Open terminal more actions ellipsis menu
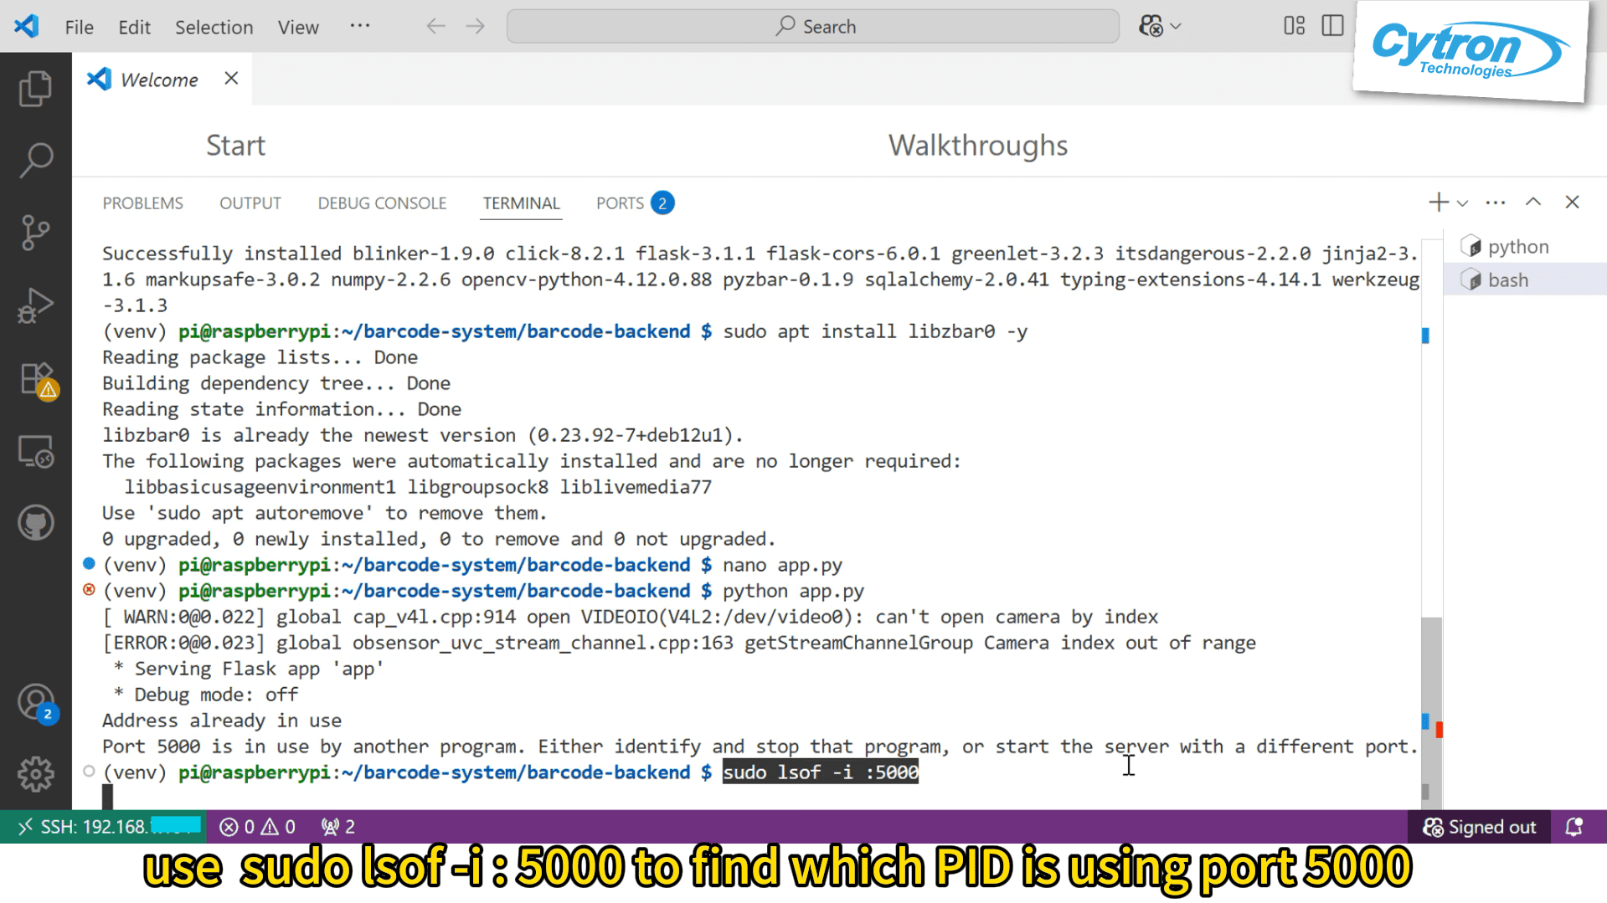This screenshot has width=1607, height=903. click(x=1495, y=202)
